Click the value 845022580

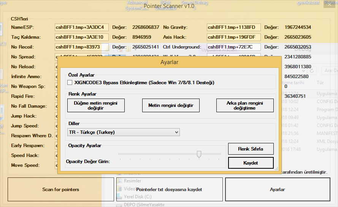(297, 77)
